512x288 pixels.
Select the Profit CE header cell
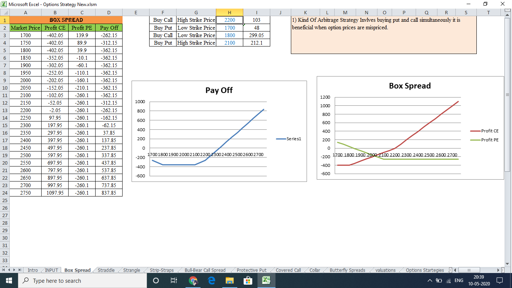click(x=55, y=28)
